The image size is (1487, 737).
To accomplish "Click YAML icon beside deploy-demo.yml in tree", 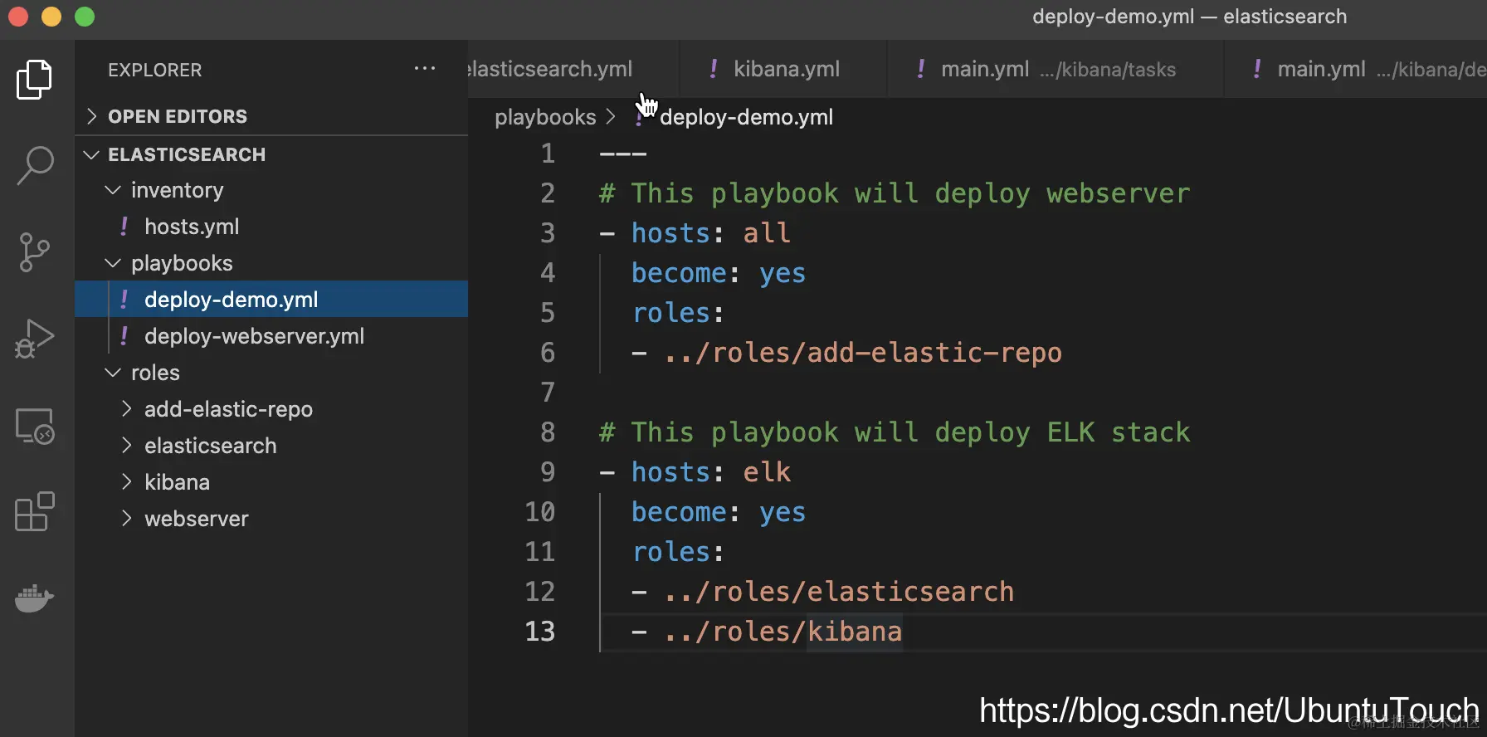I will pyautogui.click(x=124, y=299).
